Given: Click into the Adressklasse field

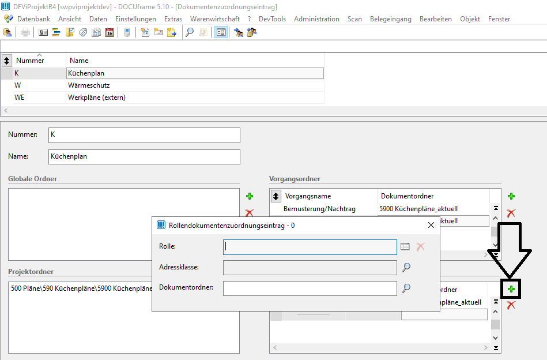Looking at the screenshot, I should click(x=310, y=268).
